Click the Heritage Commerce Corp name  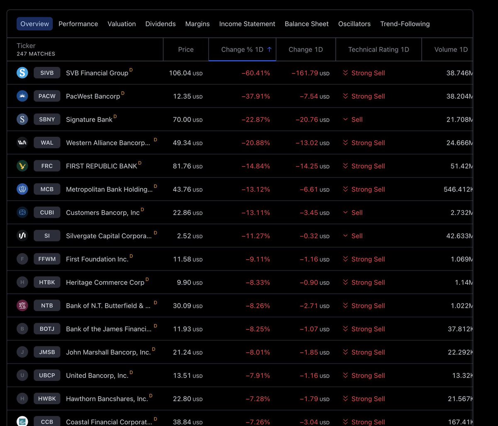(x=105, y=282)
